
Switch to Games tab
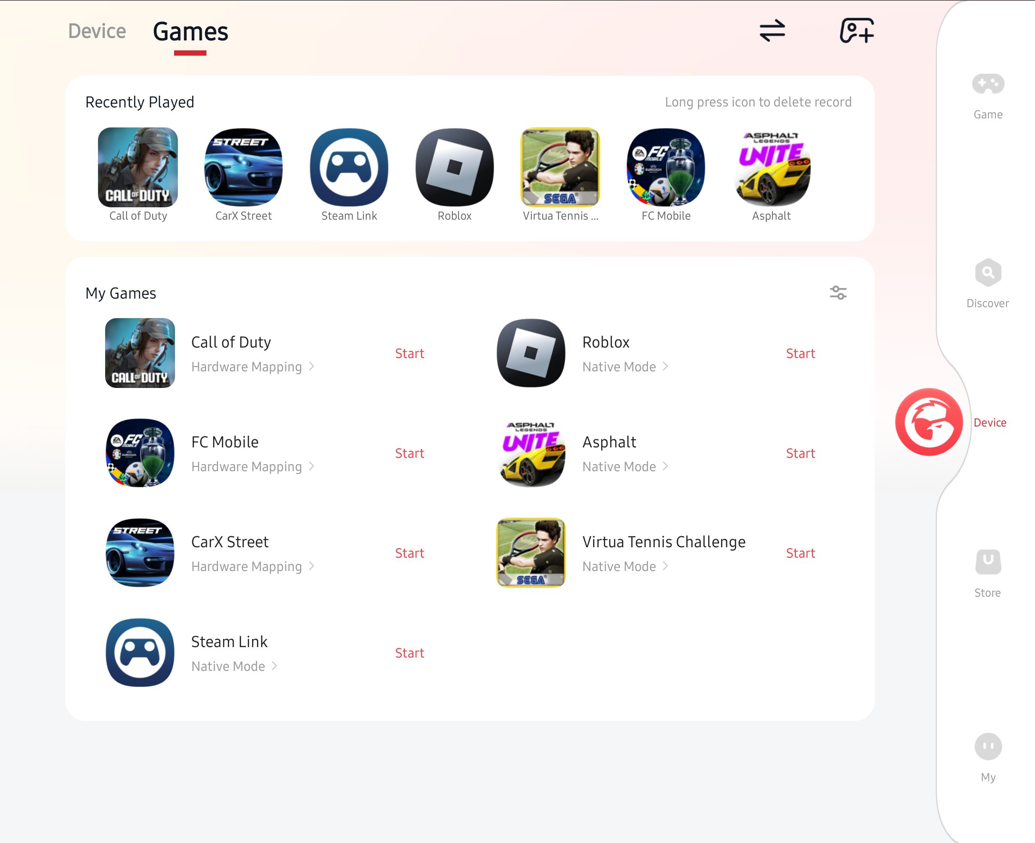[190, 31]
